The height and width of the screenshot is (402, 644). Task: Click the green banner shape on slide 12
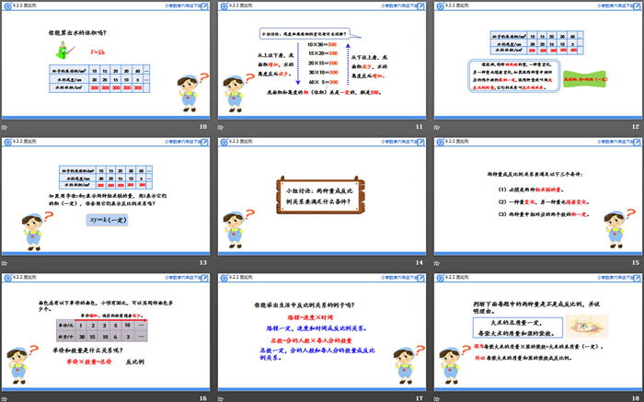click(x=585, y=79)
